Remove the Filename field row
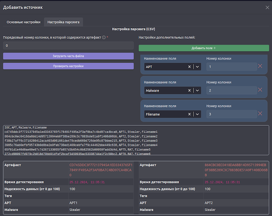This screenshot has height=216, width=272. (x=260, y=114)
